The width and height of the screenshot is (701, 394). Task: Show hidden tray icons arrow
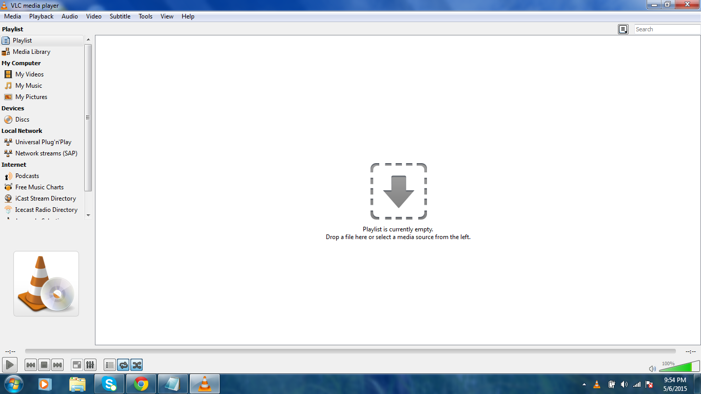coord(584,384)
